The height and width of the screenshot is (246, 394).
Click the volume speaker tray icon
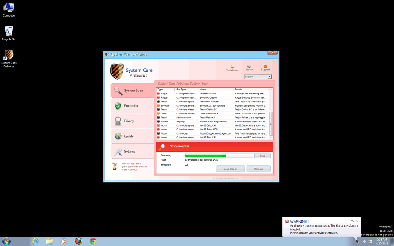(x=365, y=241)
